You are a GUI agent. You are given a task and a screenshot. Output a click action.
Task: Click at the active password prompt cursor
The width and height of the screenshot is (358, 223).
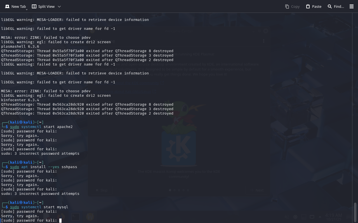point(60,220)
